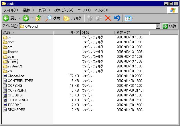Click the Windows flag logo
180x126 pixels.
coord(173,10)
